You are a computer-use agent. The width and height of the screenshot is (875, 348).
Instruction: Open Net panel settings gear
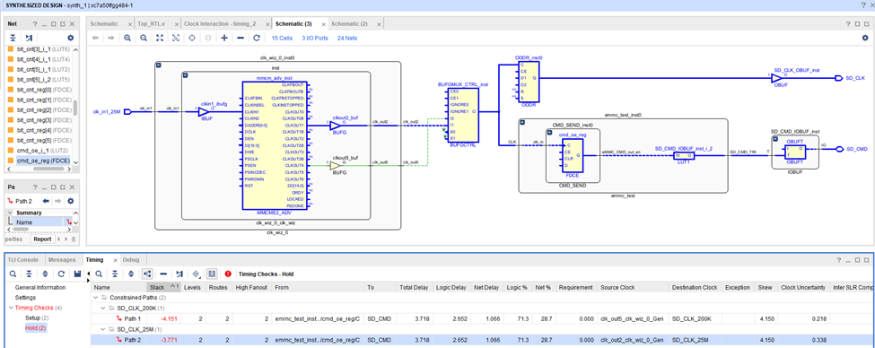click(70, 38)
